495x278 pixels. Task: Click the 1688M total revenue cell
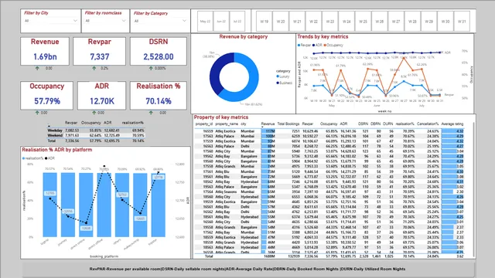[x=269, y=256]
